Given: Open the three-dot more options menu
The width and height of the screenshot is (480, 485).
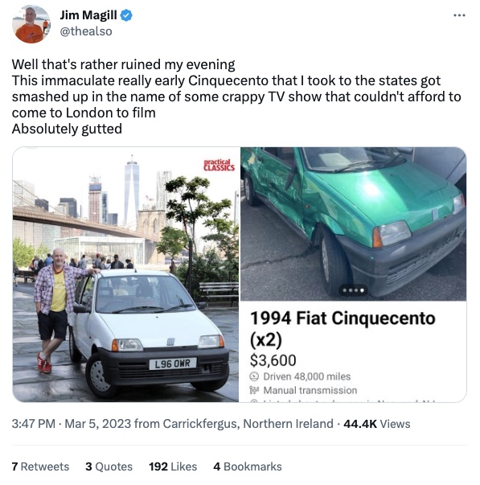Looking at the screenshot, I should (x=459, y=15).
